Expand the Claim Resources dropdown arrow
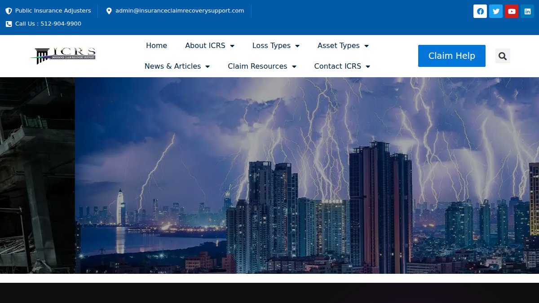Image resolution: width=539 pixels, height=303 pixels. click(294, 66)
